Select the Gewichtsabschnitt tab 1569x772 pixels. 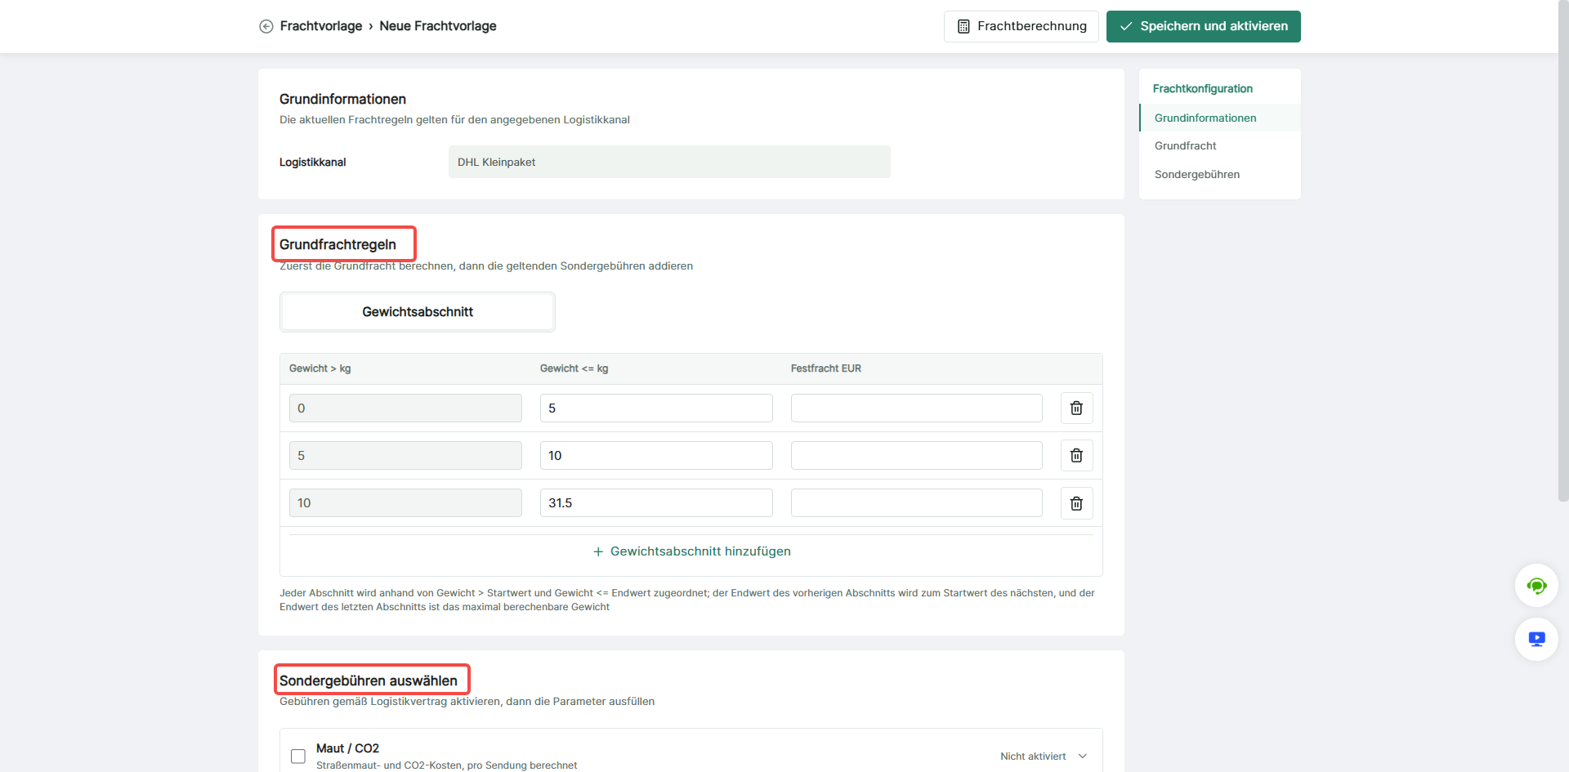pyautogui.click(x=418, y=312)
